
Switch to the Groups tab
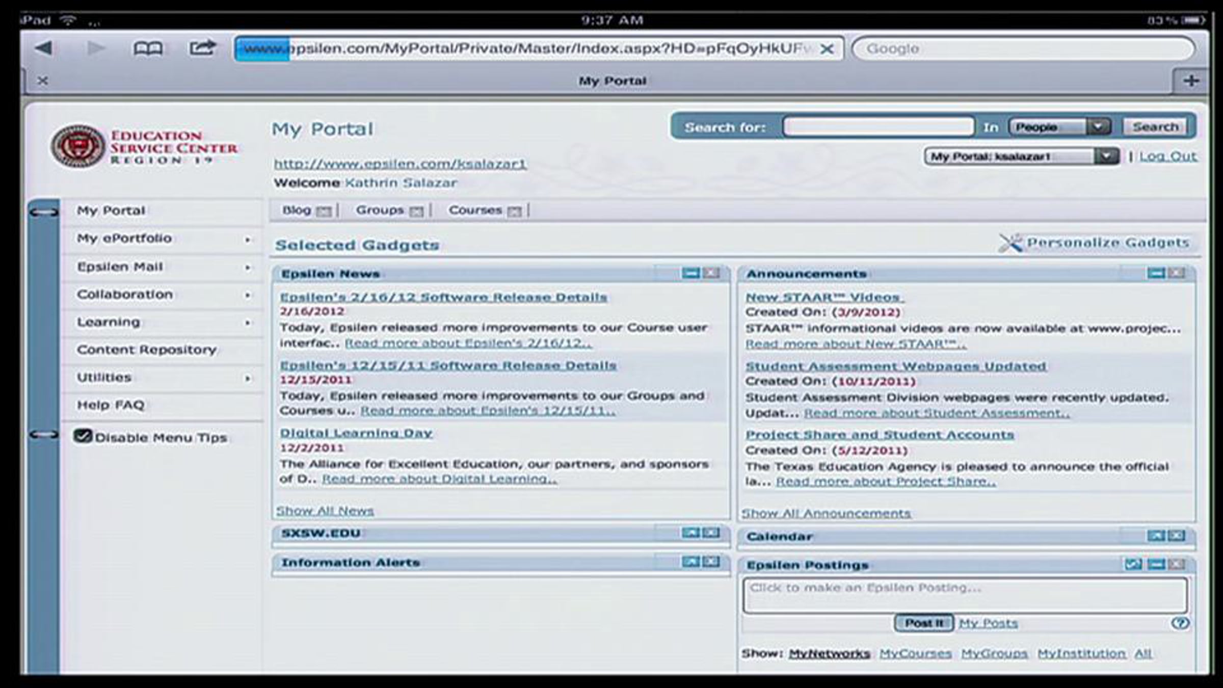click(x=380, y=210)
